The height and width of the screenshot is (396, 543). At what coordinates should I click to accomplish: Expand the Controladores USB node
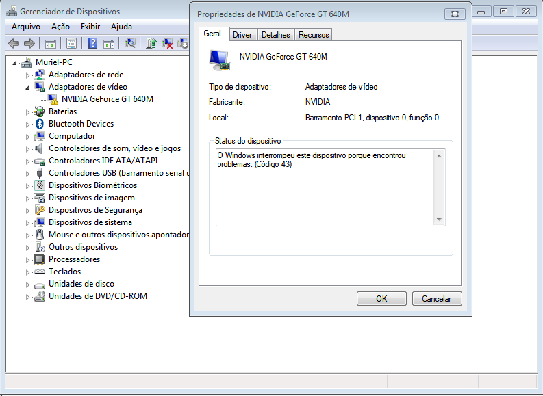click(x=27, y=174)
